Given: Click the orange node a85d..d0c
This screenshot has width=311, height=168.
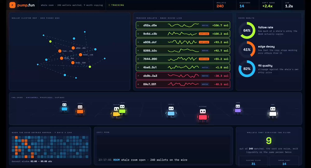Looking at the screenshot, I should pyautogui.click(x=73, y=48).
